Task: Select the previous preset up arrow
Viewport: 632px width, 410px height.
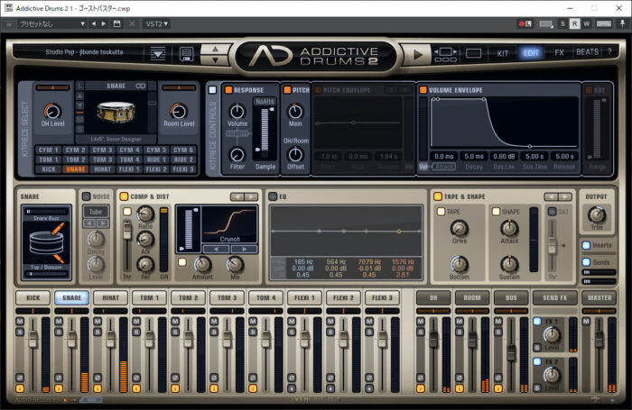Action: tap(215, 49)
